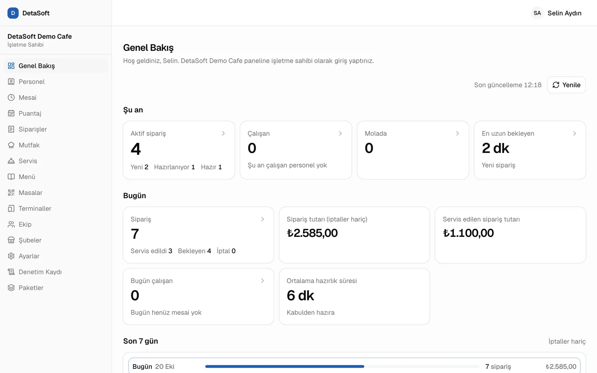Viewport: 597px width, 373px height.
Task: Click the Mesai clock icon
Action: (x=11, y=97)
